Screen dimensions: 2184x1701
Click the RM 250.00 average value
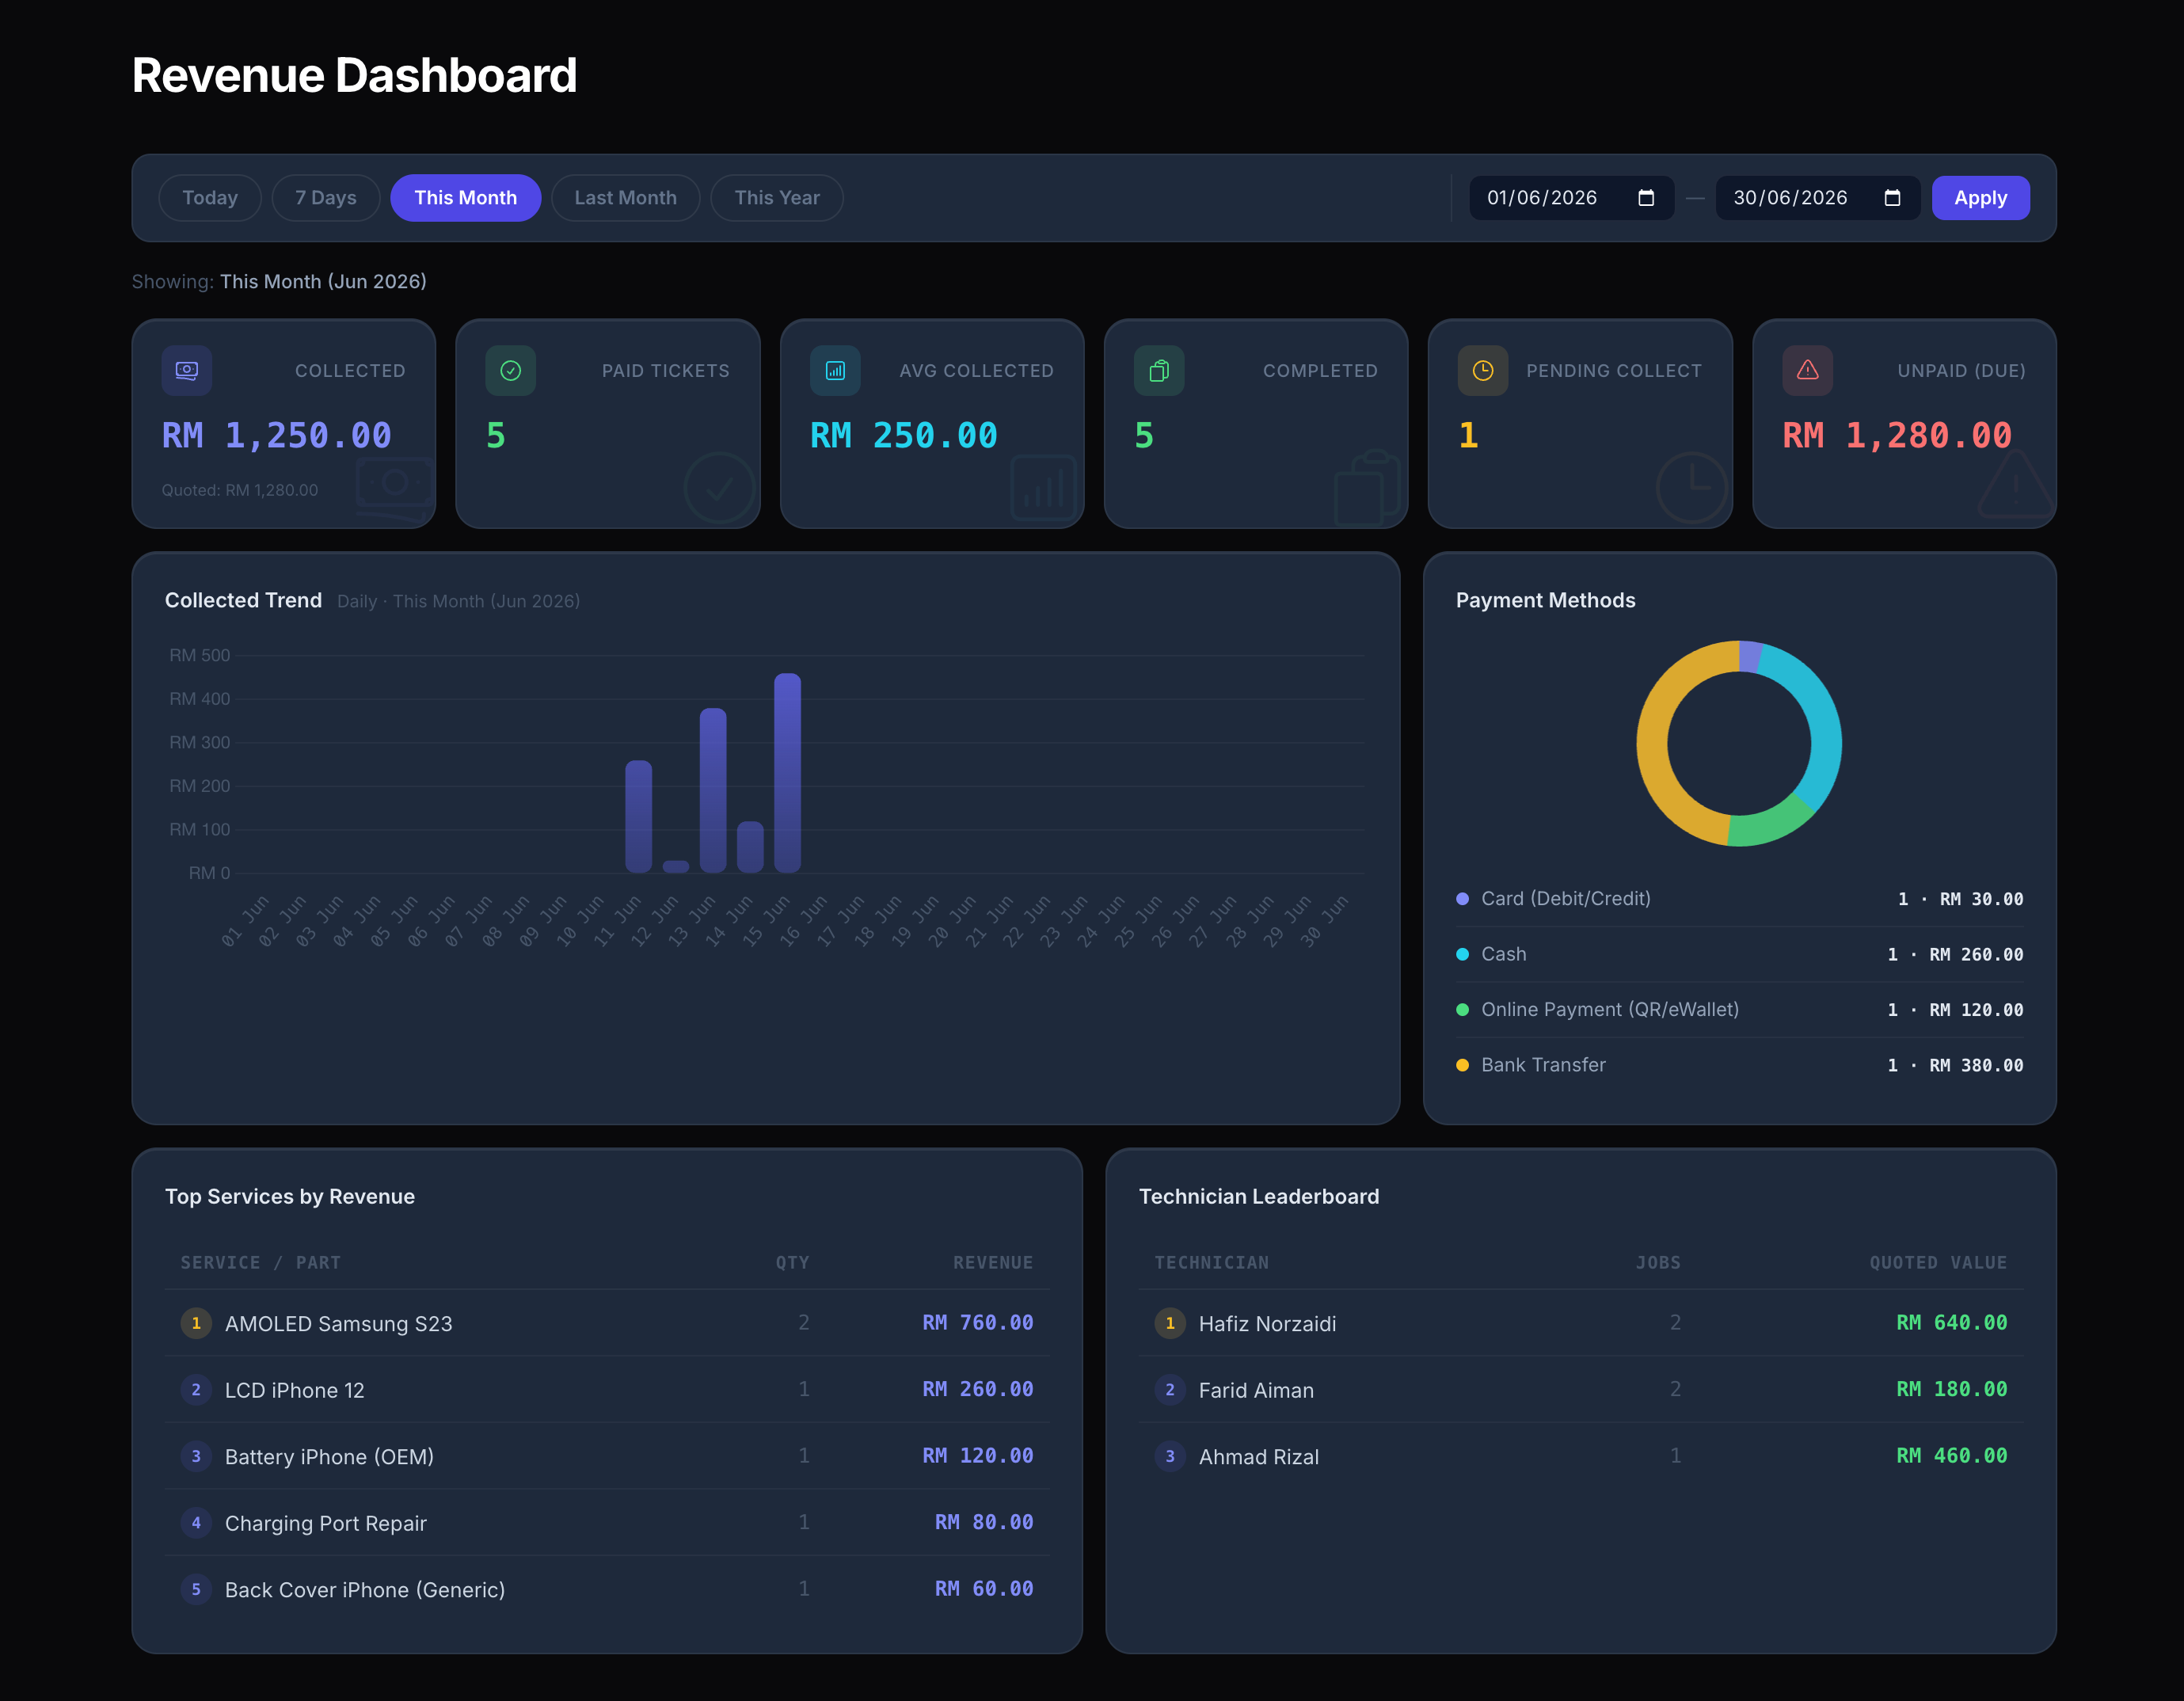pyautogui.click(x=904, y=435)
